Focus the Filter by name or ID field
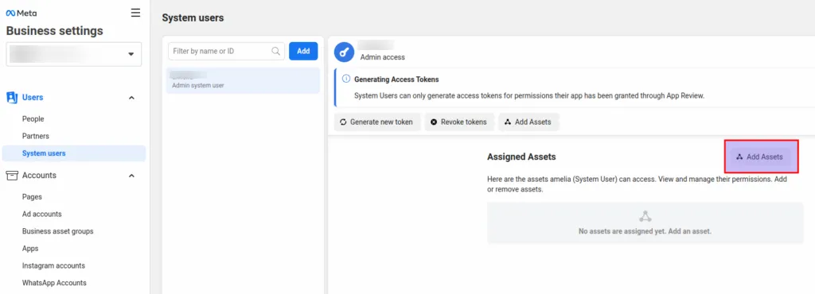This screenshot has width=815, height=294. (x=226, y=51)
